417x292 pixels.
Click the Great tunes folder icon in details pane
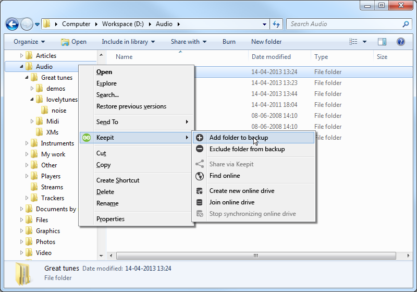tap(23, 274)
